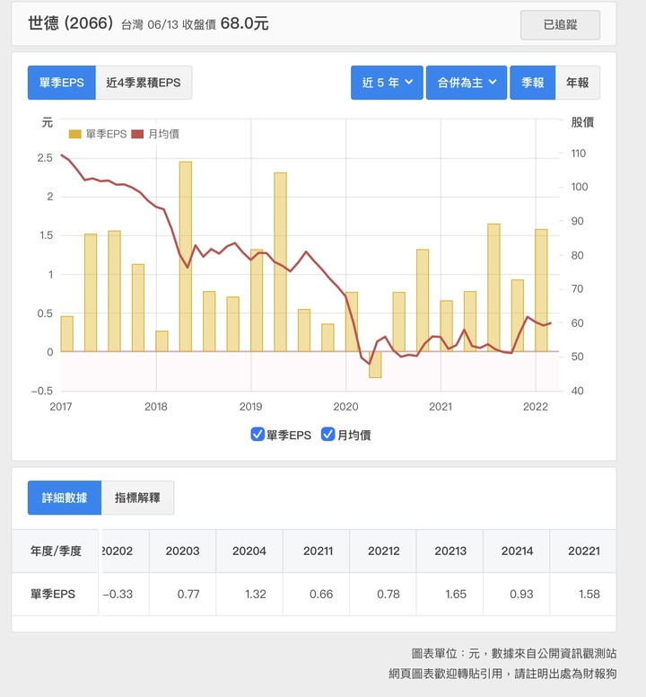Click the last EPS bar at 2022
646x697 pixels.
(x=541, y=290)
